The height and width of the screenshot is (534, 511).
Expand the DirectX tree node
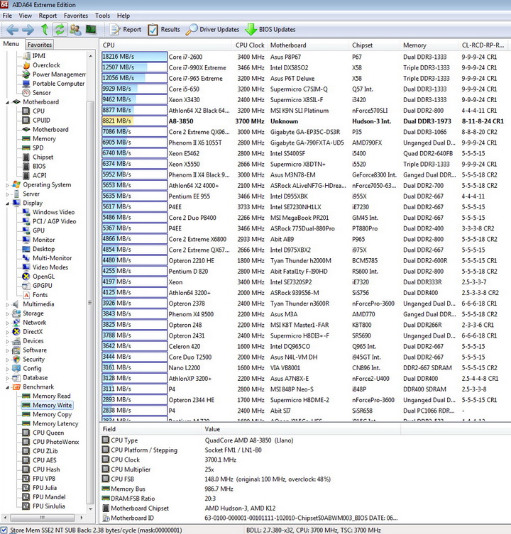click(x=8, y=332)
